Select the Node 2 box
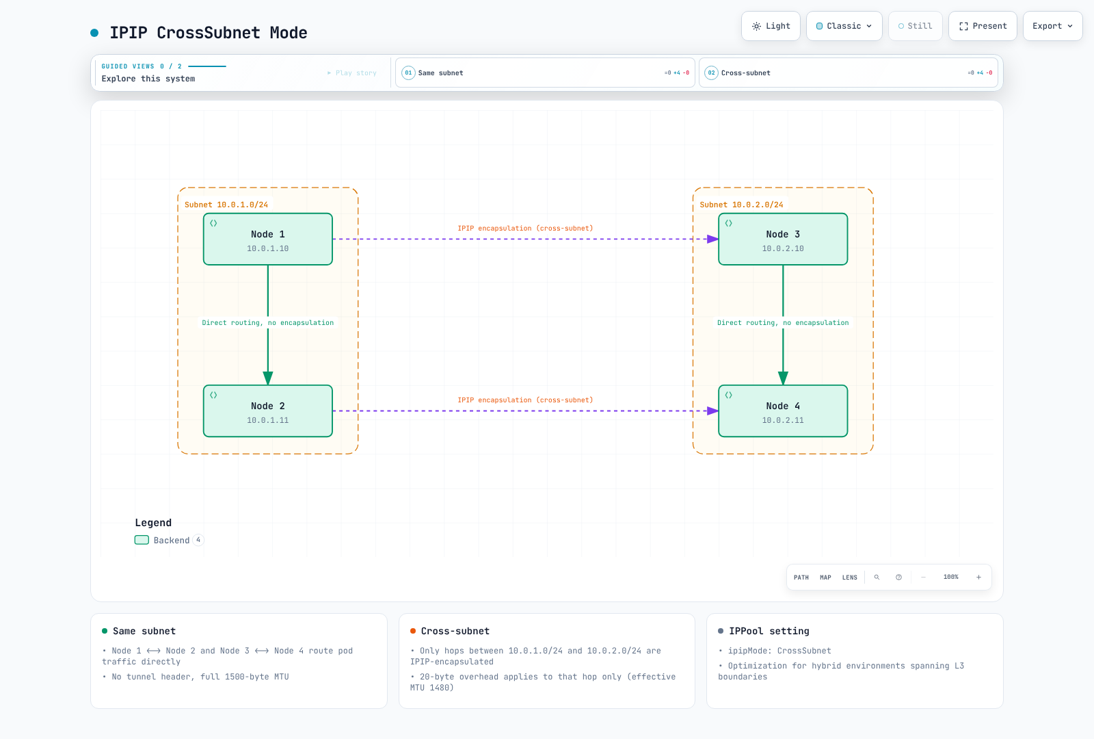This screenshot has width=1094, height=739. pos(268,411)
